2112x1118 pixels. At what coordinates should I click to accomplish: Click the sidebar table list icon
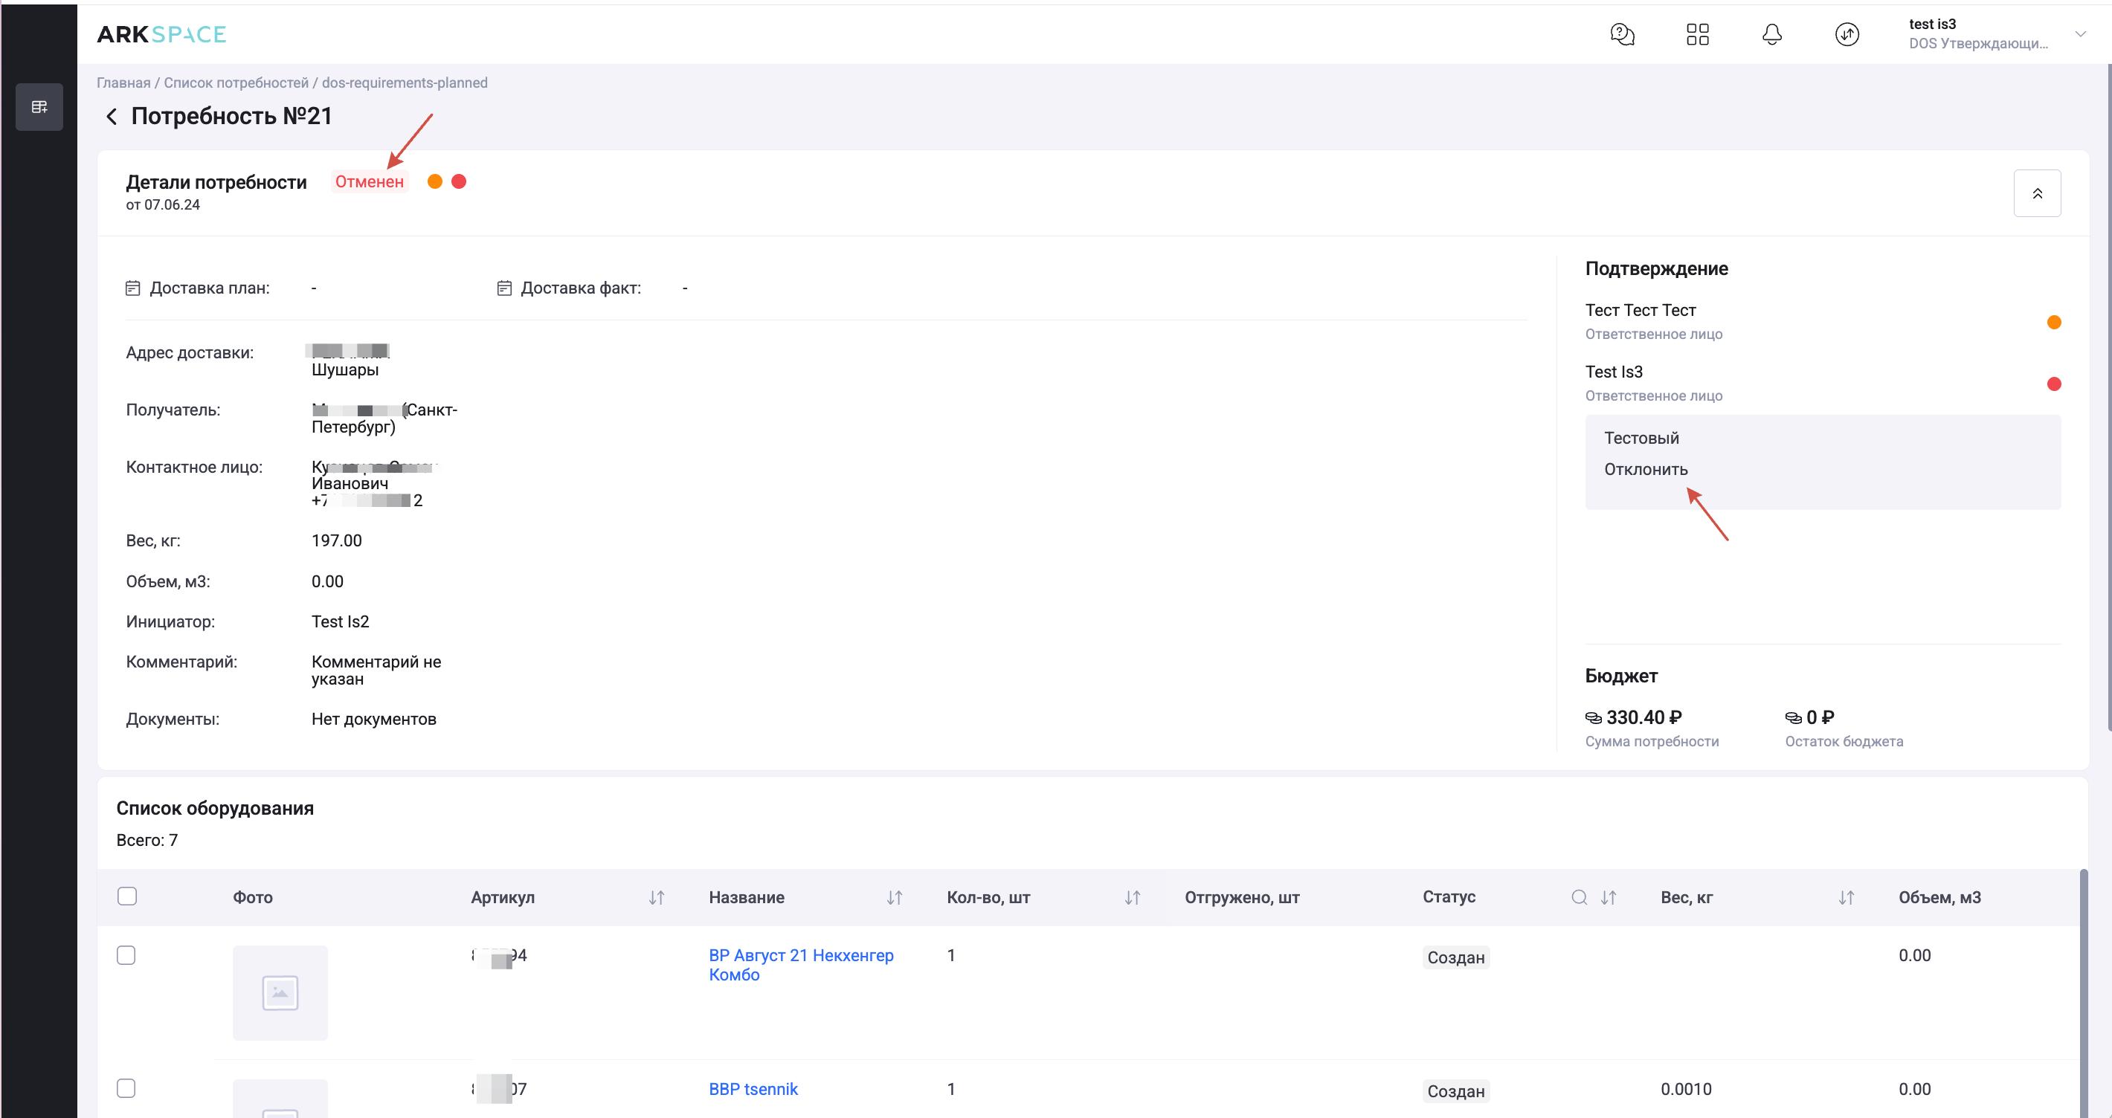coord(39,106)
